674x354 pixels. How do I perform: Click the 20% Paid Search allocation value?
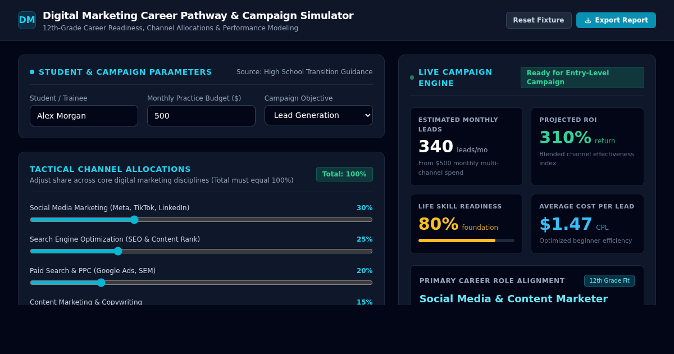[365, 271]
